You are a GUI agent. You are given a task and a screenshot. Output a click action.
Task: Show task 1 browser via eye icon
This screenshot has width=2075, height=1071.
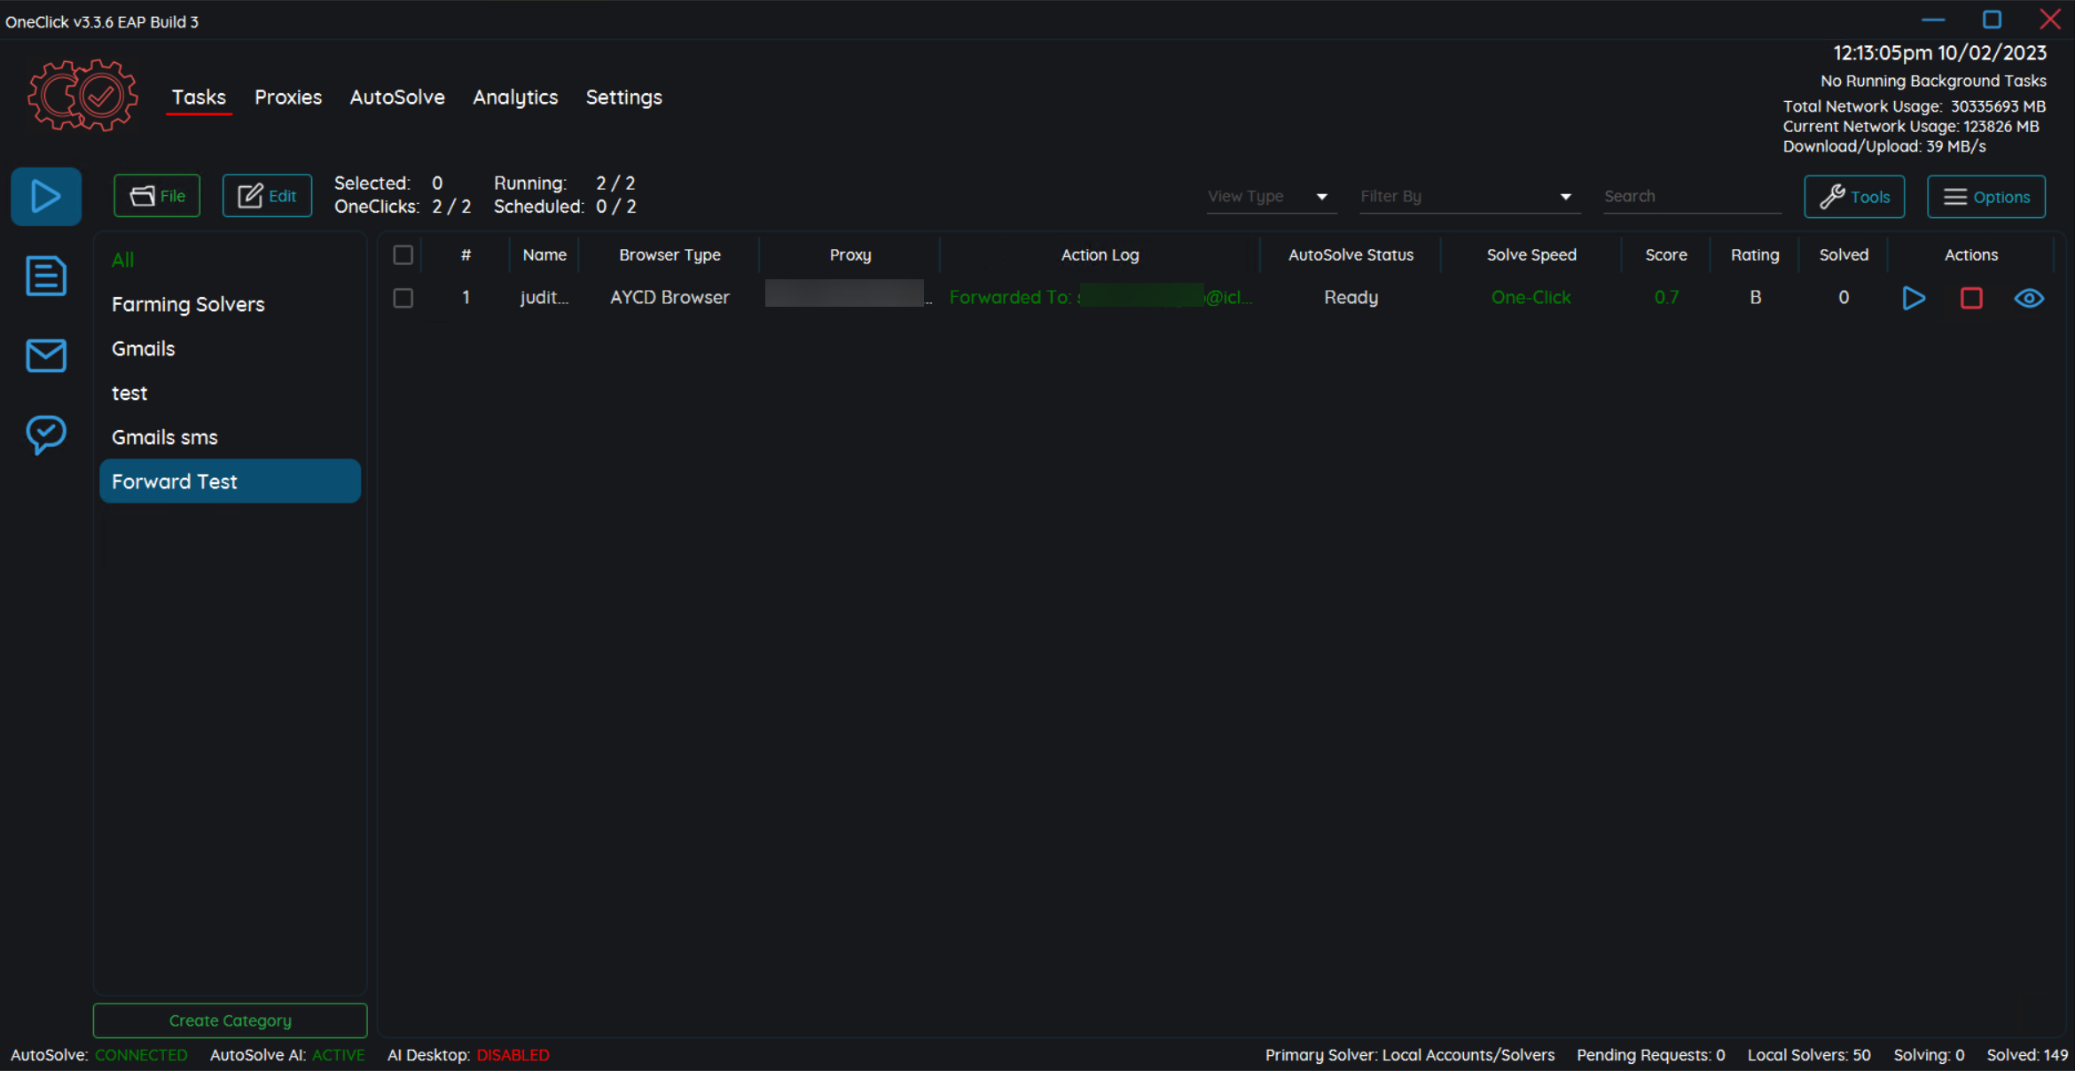pos(2029,298)
